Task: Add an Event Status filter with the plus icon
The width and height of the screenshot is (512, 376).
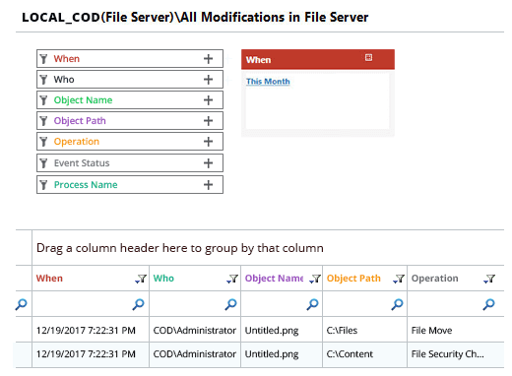Action: coord(208,163)
